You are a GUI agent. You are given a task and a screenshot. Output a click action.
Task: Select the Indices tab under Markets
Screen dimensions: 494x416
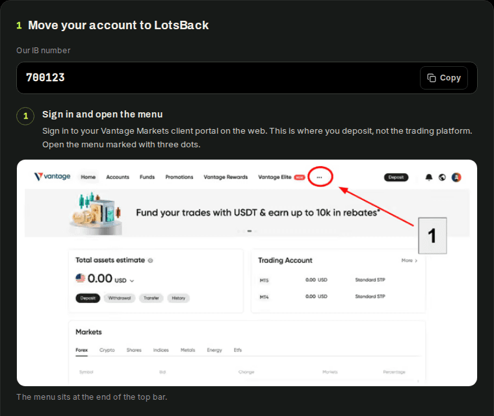[x=161, y=350]
